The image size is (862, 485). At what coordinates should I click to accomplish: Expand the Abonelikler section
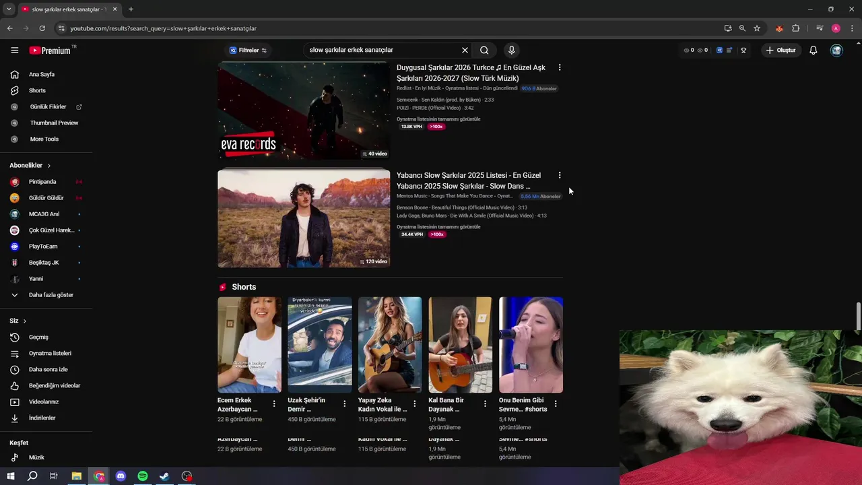pos(30,165)
